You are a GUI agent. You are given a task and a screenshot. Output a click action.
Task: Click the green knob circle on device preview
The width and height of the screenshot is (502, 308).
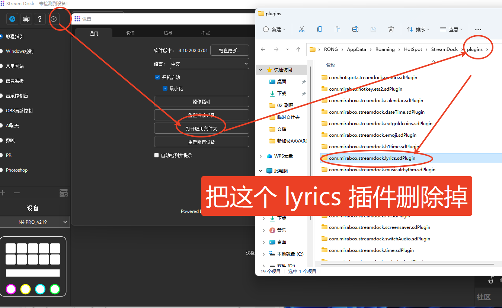pos(55,289)
